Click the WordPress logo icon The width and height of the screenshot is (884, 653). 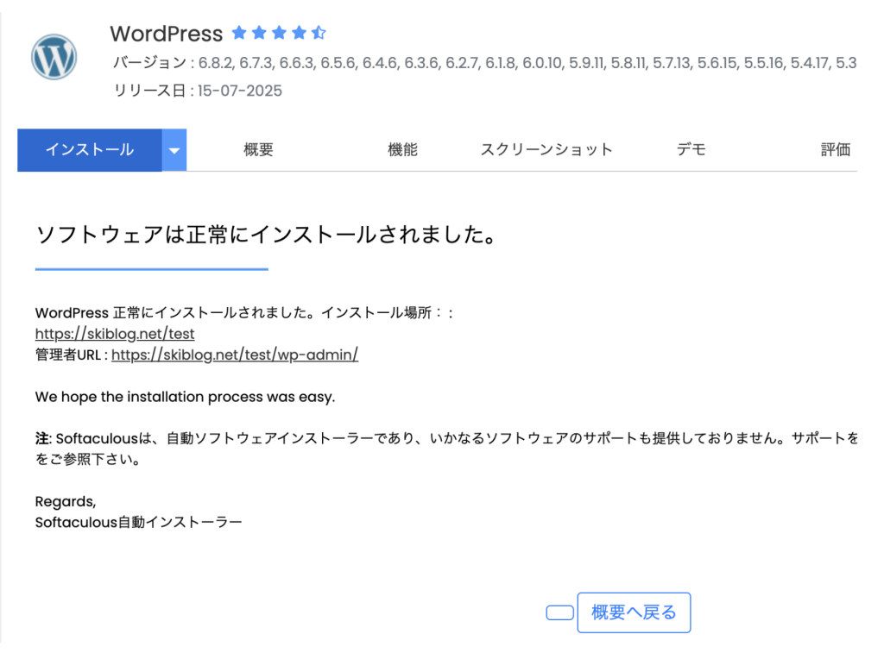54,57
